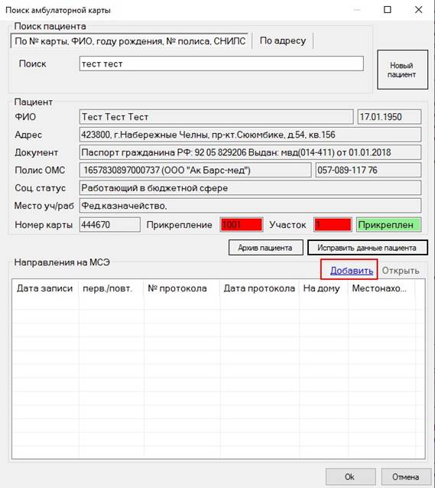Click the 'Добавить' link
This screenshot has height=488, width=435.
pyautogui.click(x=352, y=271)
